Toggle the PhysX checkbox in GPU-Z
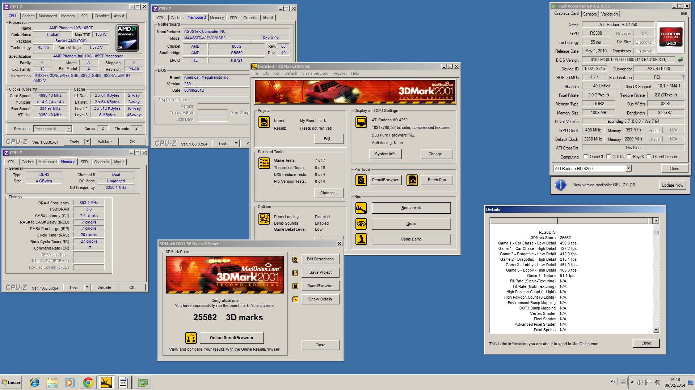 [629, 157]
